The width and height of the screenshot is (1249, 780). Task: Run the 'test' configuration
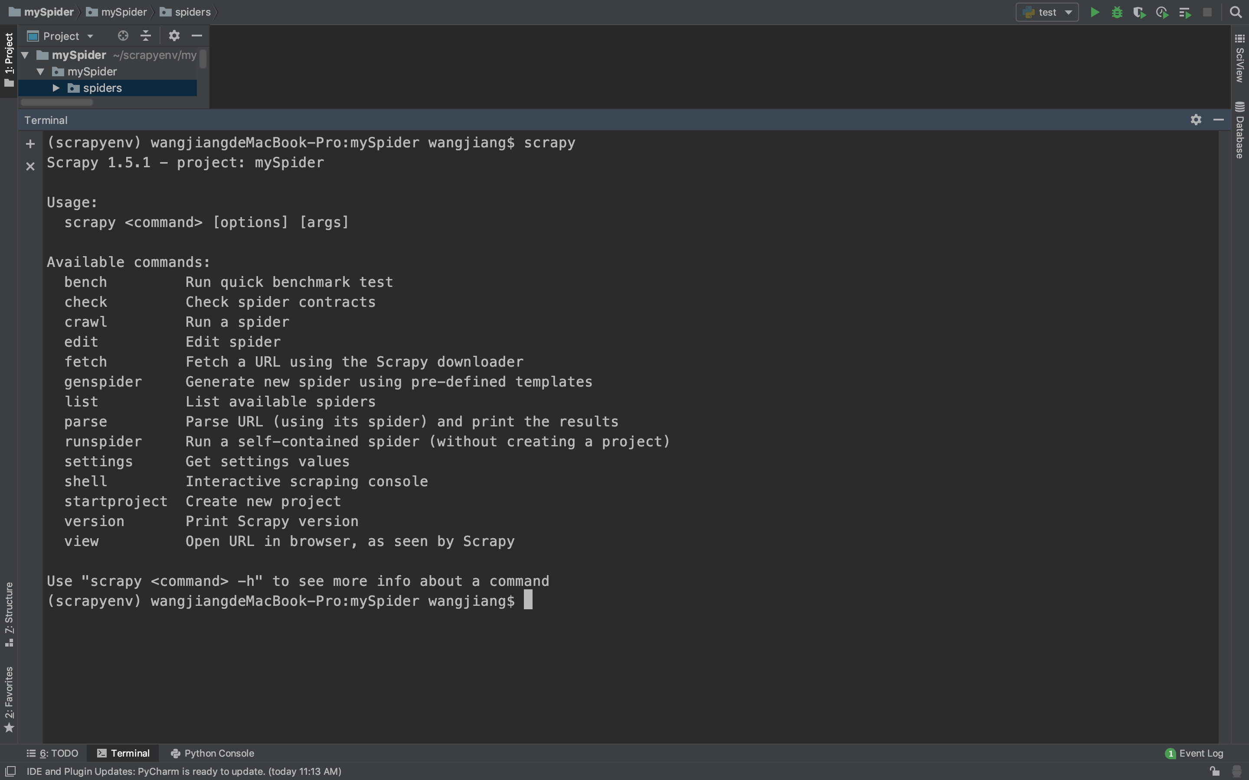coord(1094,13)
